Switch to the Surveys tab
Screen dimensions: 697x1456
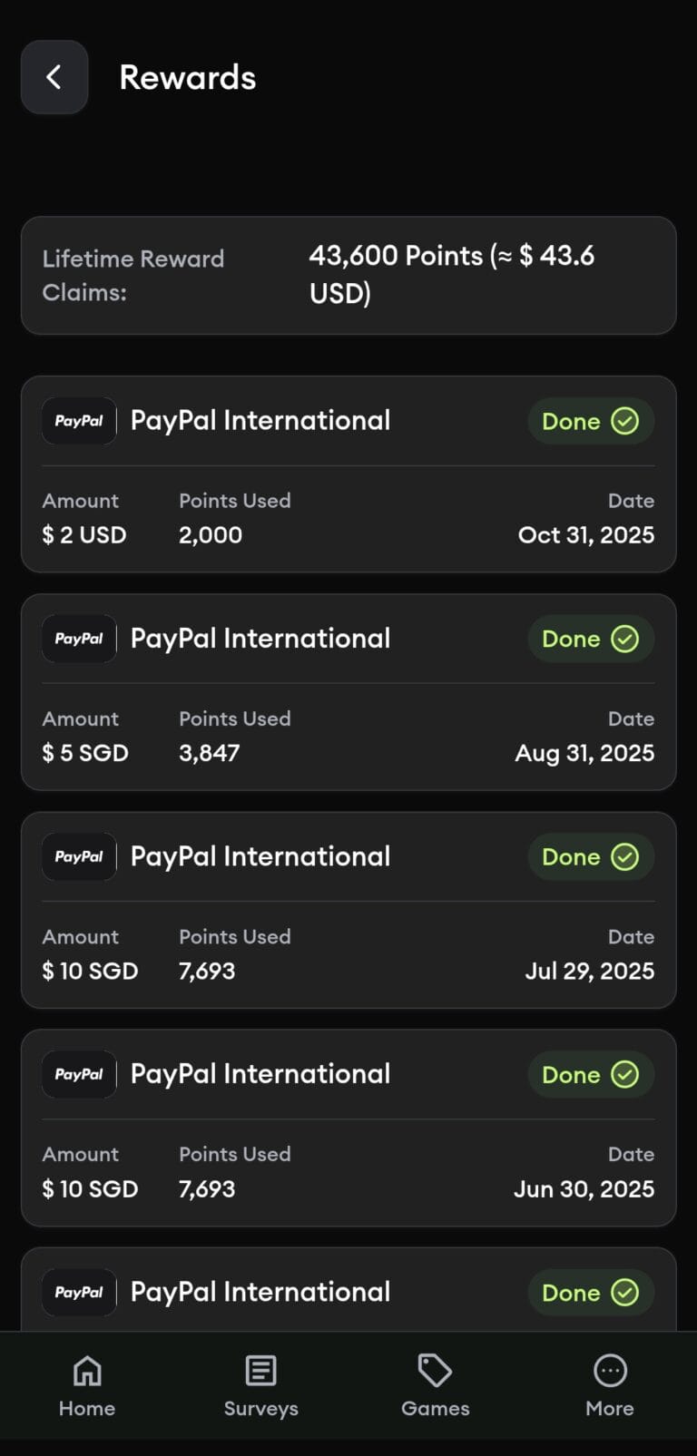tap(261, 1385)
